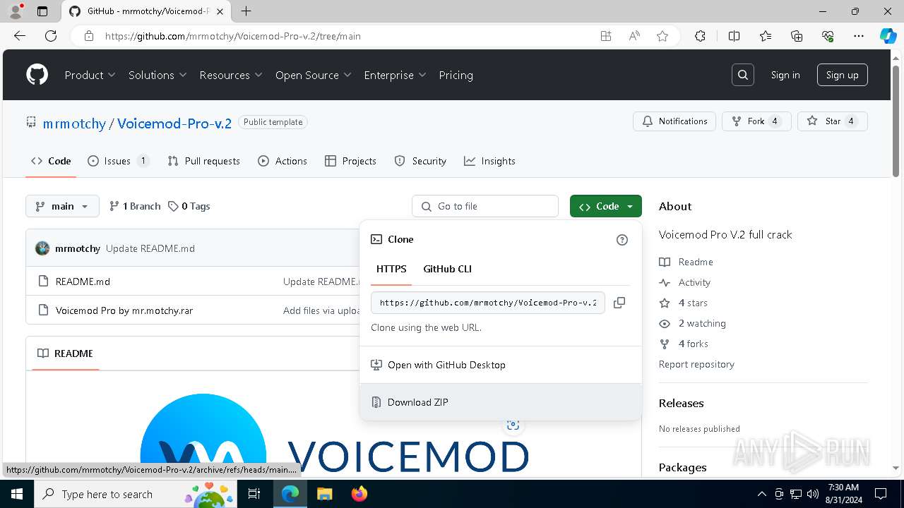The image size is (904, 508).
Task: Open the mrmotchy owner link
Action: 74,123
